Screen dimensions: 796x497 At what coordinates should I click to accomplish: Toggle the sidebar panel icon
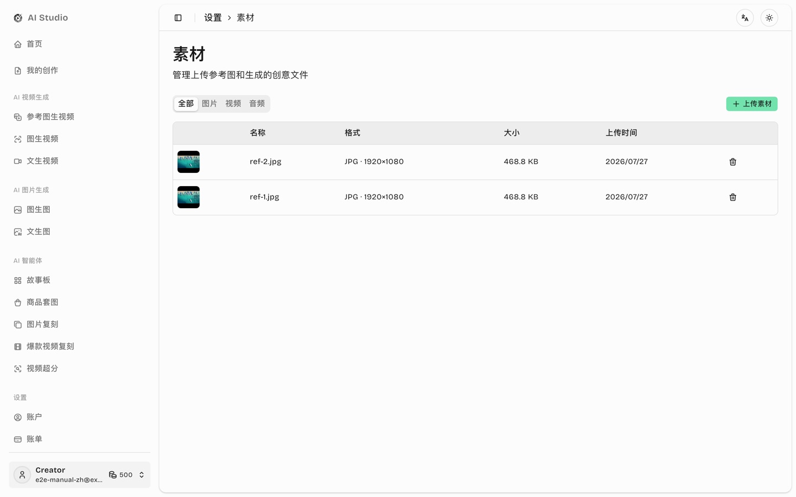pos(178,18)
